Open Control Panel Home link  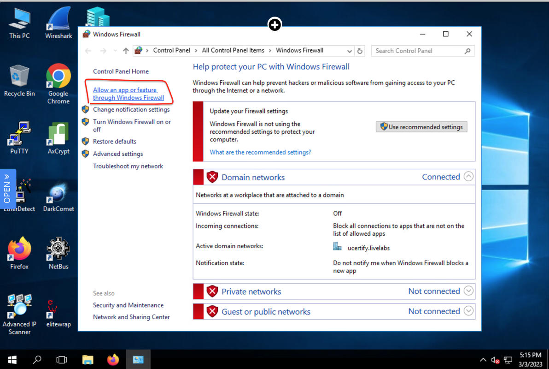tap(121, 71)
